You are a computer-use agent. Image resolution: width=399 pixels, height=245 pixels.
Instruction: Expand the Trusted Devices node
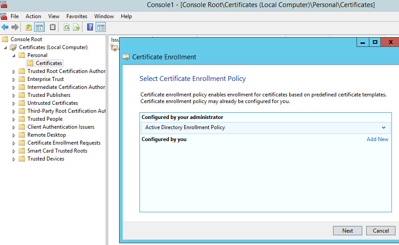point(14,159)
